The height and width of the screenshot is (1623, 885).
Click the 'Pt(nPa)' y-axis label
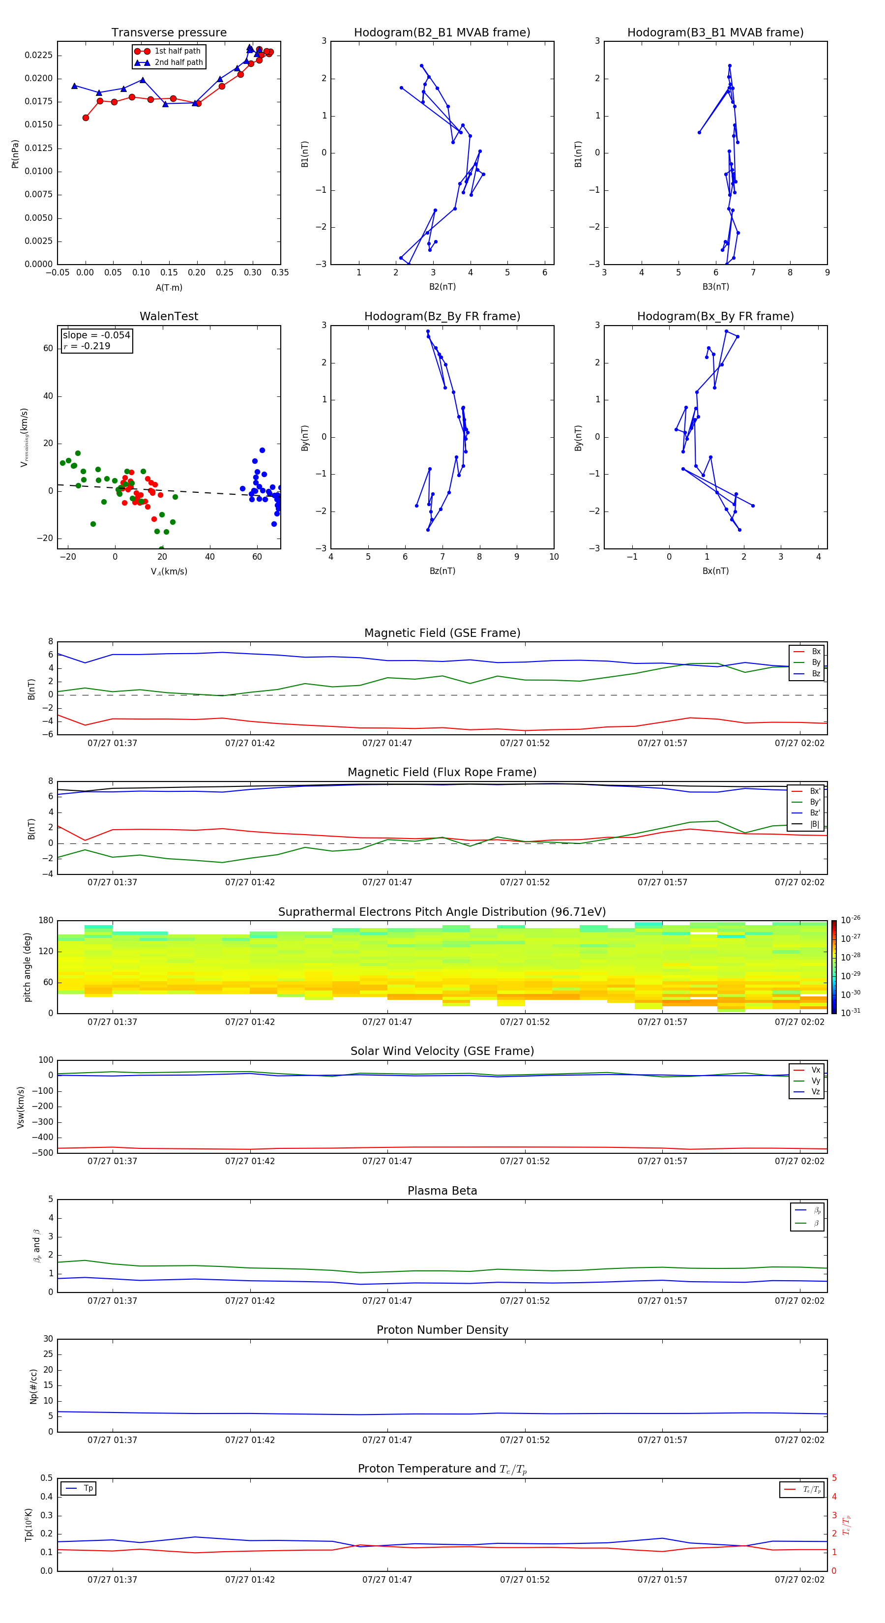(x=15, y=153)
